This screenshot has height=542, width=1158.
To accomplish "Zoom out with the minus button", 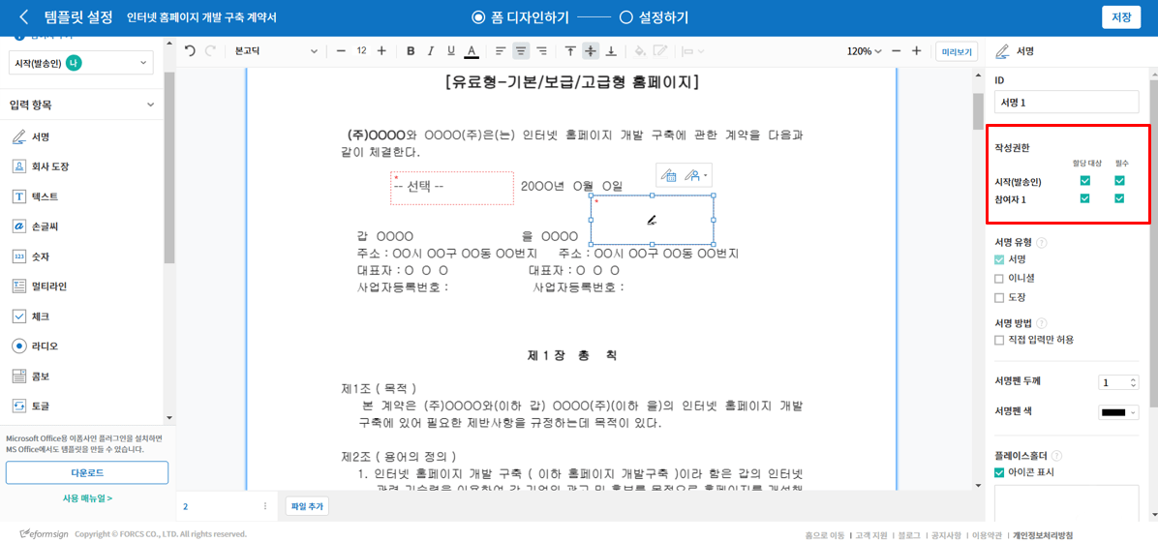I will pos(896,51).
